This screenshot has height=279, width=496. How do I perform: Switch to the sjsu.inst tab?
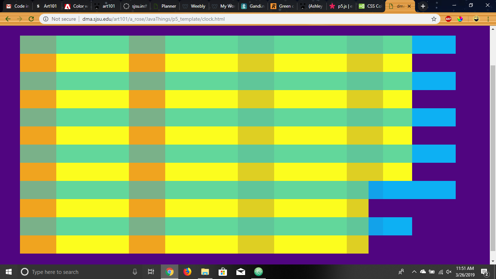click(135, 6)
